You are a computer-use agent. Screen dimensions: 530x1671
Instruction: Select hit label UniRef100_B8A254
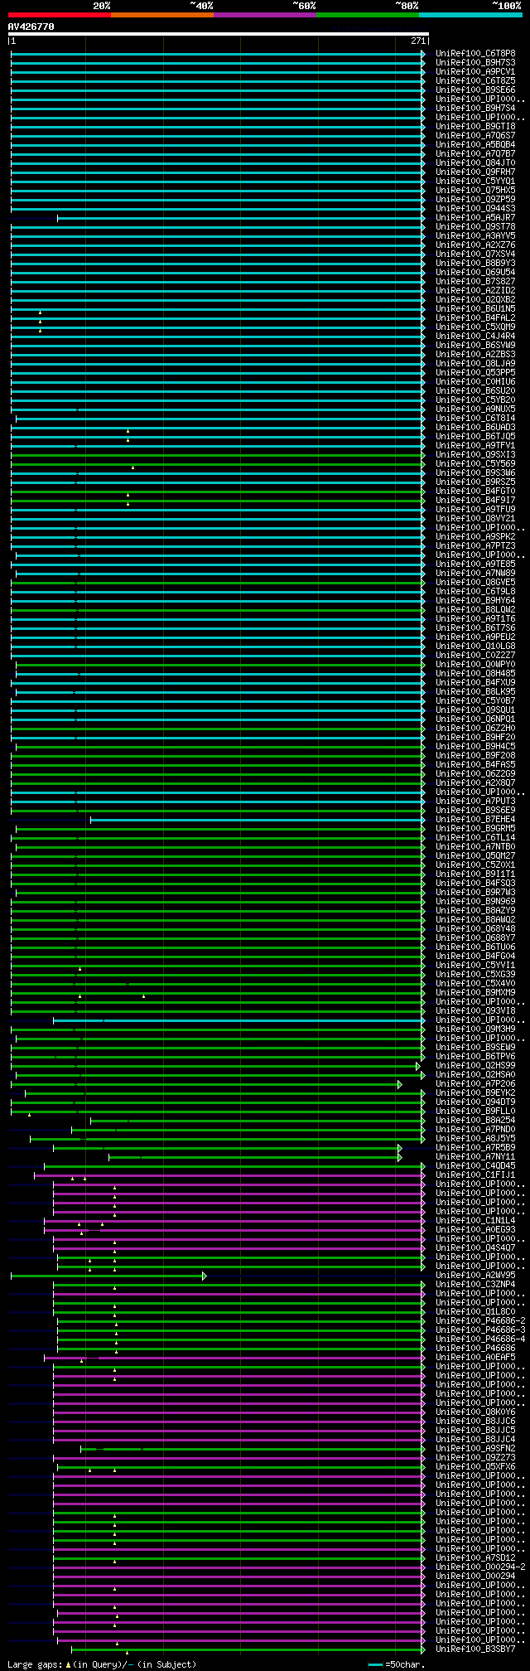[x=475, y=1120]
